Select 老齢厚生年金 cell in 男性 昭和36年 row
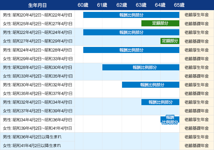 point(196,137)
